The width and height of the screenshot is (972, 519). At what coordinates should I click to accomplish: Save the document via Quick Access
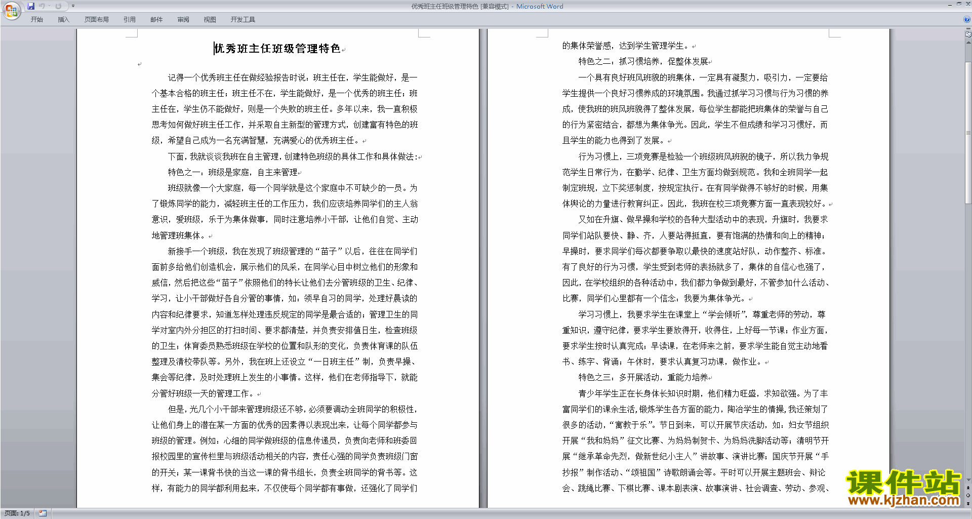[x=31, y=6]
